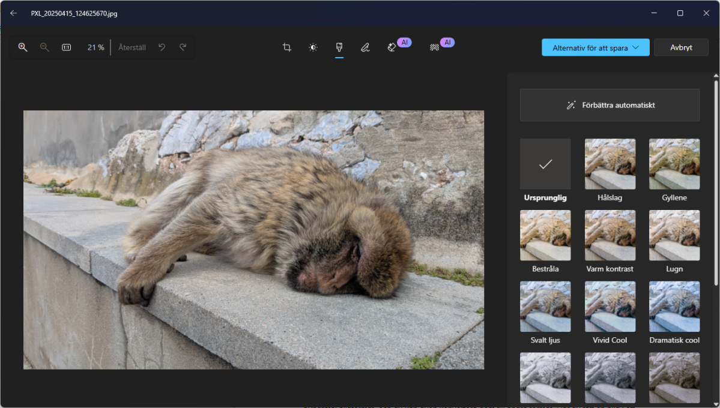The width and height of the screenshot is (720, 408).
Task: Open the Alternativ för att spara dropdown
Action: 595,47
